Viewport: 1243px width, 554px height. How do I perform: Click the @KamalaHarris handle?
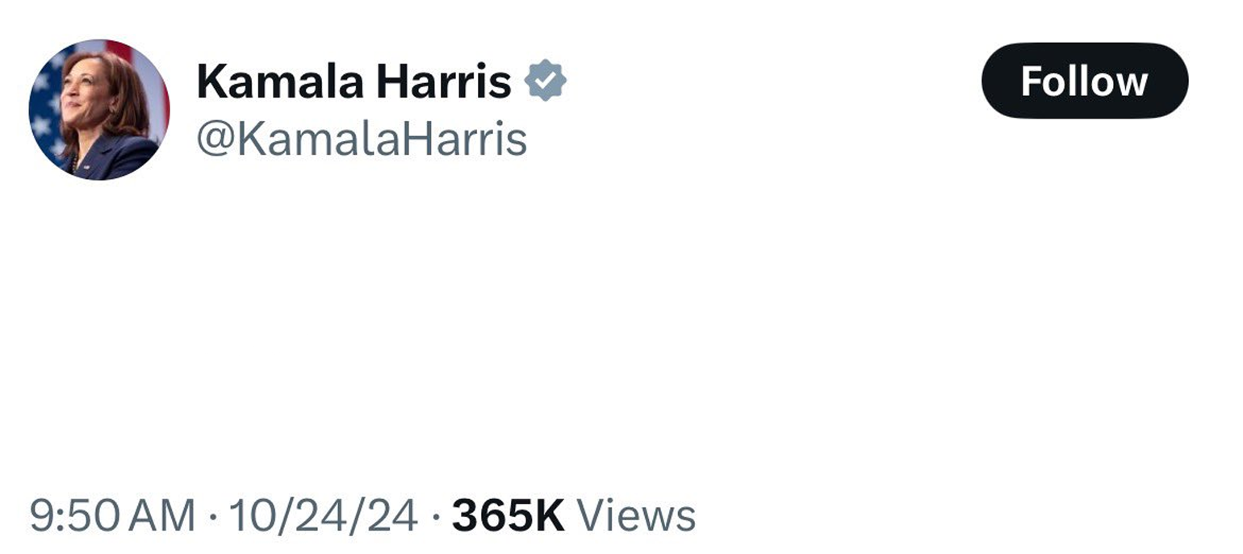click(361, 139)
